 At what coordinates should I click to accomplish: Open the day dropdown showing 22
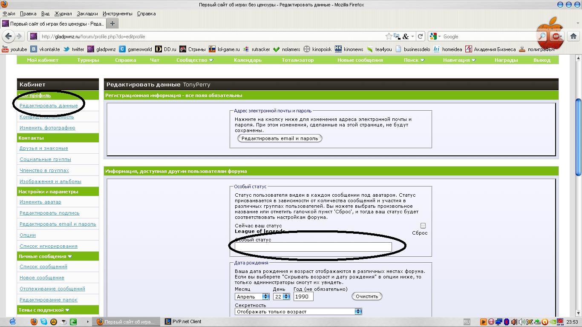tap(281, 296)
